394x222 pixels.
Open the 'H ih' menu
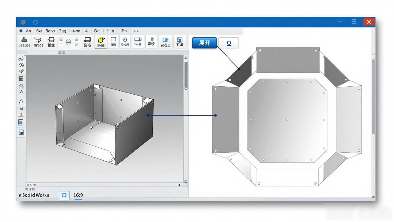point(110,31)
